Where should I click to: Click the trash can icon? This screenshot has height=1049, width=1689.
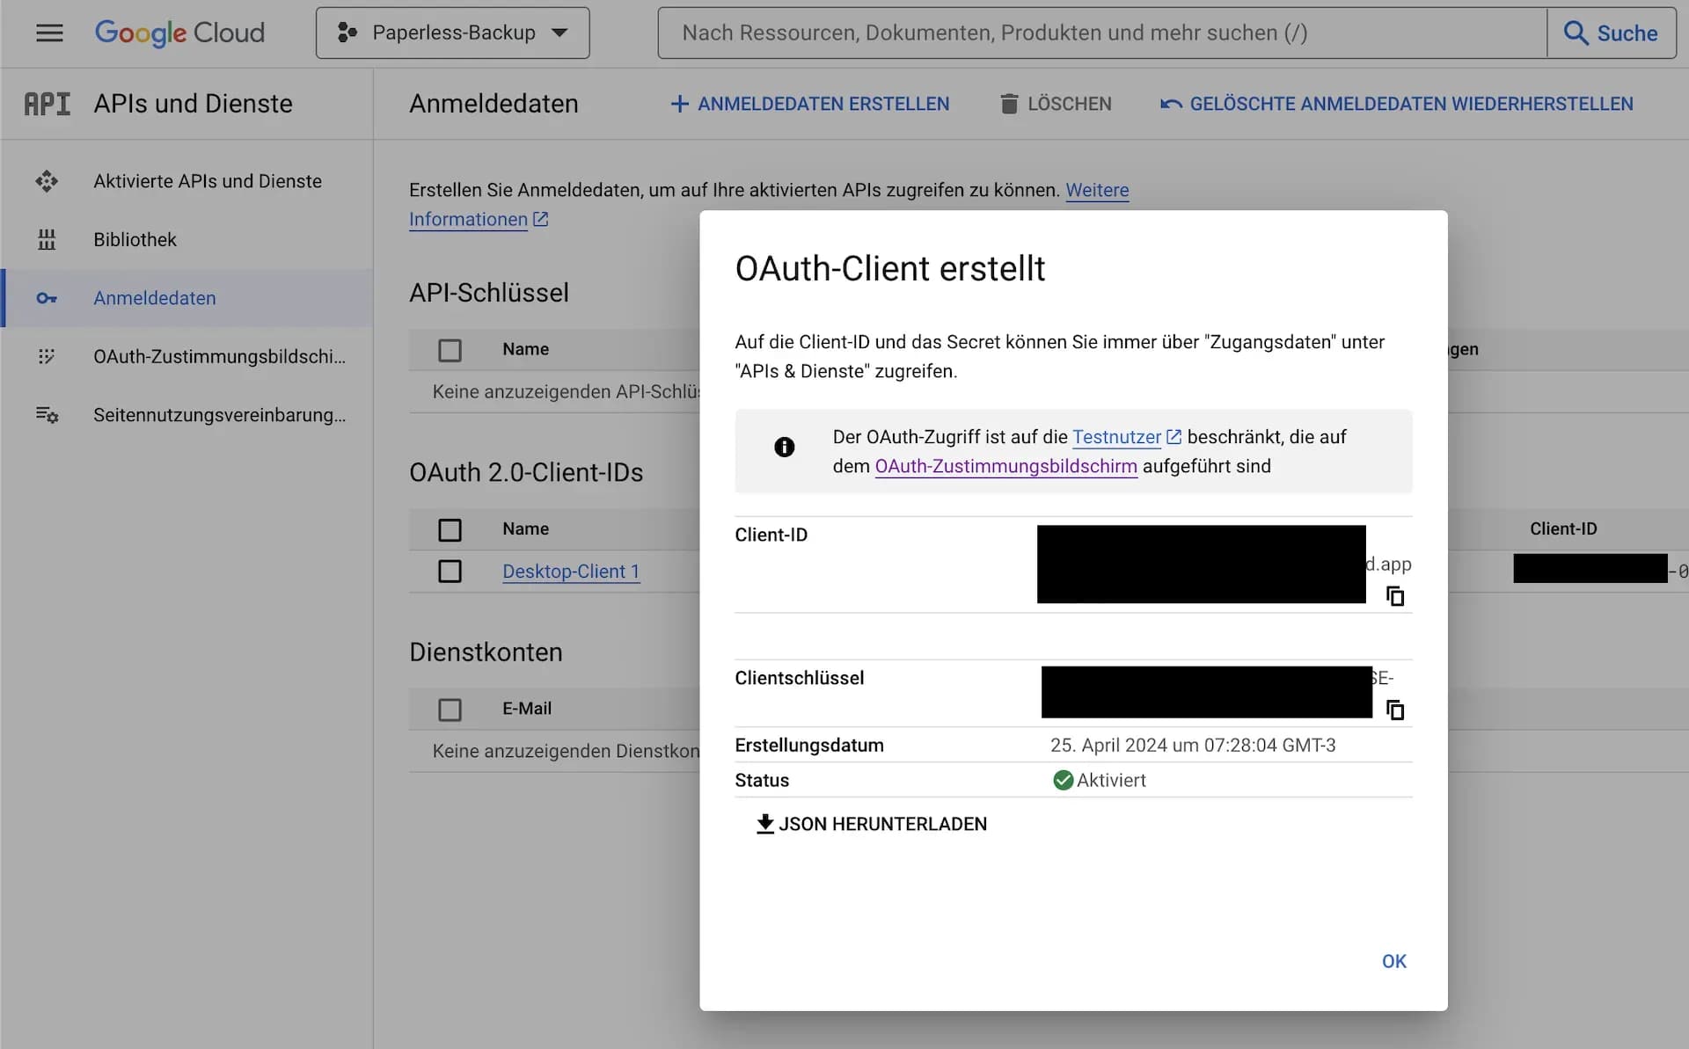1009,104
